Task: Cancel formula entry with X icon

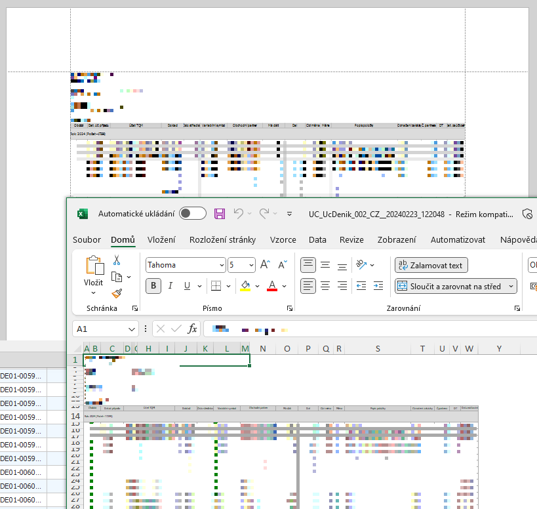Action: [x=160, y=329]
